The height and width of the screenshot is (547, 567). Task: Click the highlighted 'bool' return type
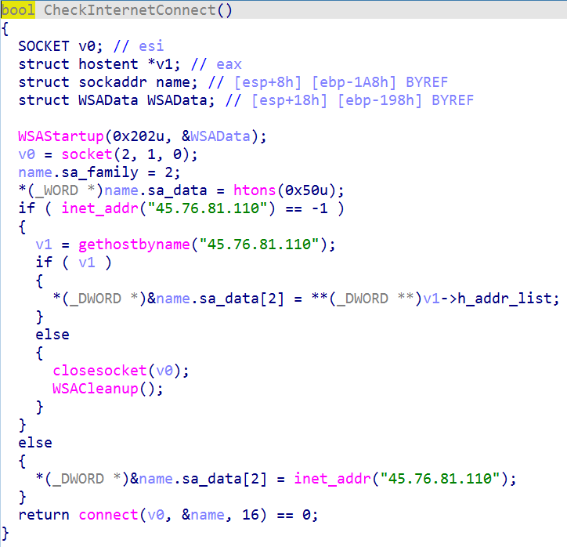click(18, 9)
